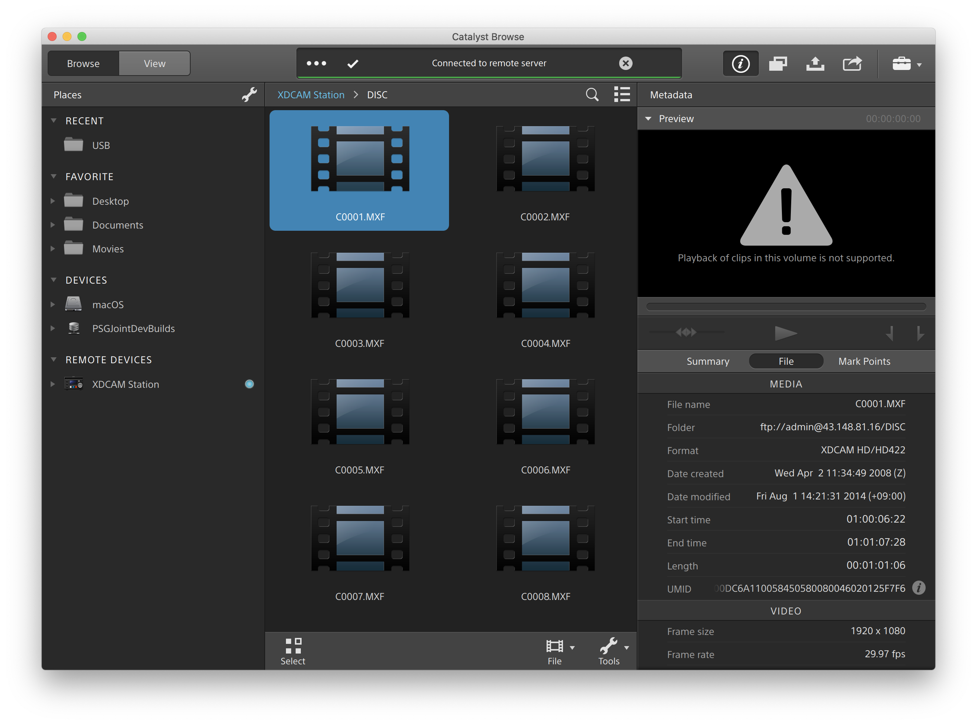Click the preview playback scrub bar

click(786, 306)
